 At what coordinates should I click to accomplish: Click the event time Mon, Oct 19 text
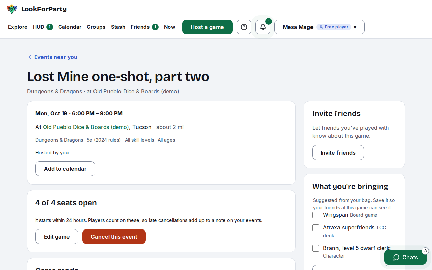79,113
